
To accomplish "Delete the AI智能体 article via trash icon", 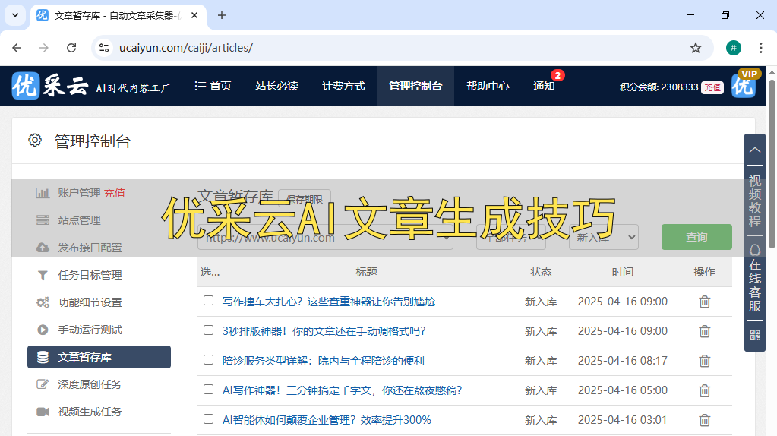I will pyautogui.click(x=705, y=420).
